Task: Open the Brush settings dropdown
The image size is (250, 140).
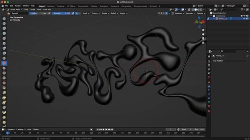Action: (x=86, y=13)
